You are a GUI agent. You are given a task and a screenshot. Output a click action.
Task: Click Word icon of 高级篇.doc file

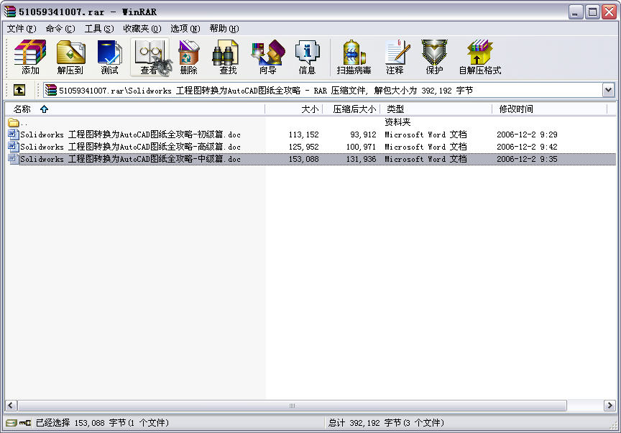click(x=13, y=147)
